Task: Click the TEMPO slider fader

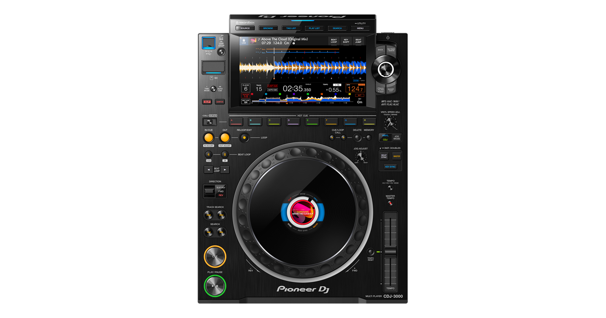Action: click(390, 251)
